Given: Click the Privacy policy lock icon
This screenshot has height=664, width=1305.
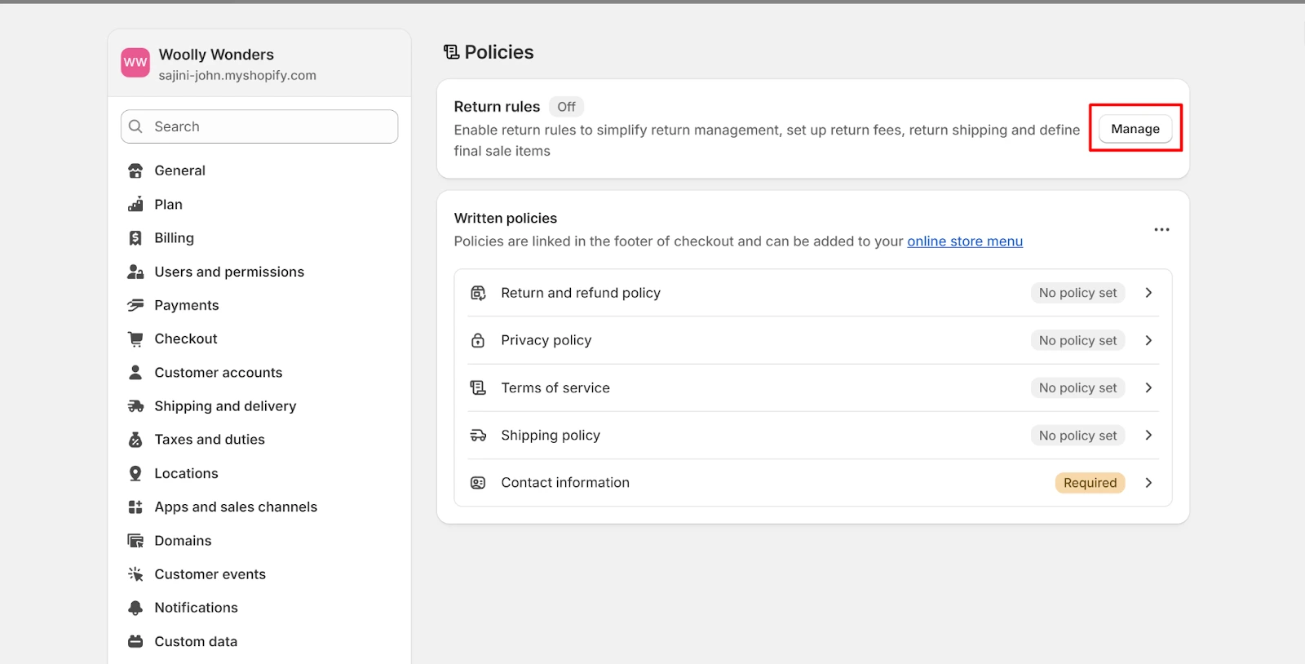Looking at the screenshot, I should (x=478, y=340).
